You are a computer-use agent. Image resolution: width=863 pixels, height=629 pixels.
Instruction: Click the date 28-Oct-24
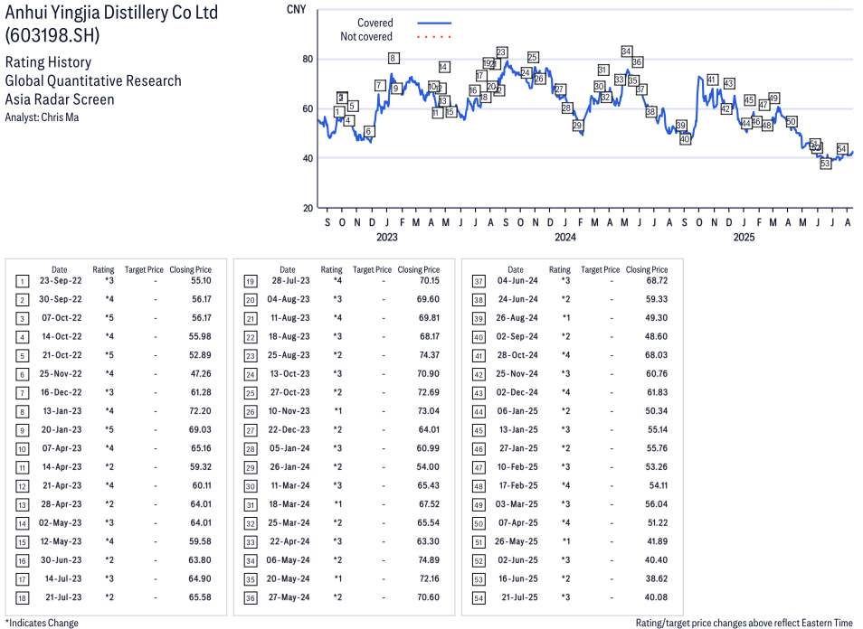pos(517,355)
